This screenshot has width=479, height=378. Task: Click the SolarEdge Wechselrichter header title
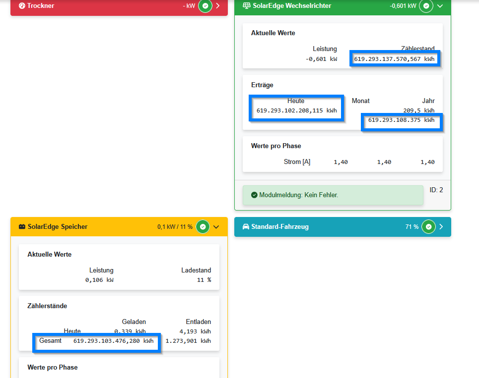(291, 6)
